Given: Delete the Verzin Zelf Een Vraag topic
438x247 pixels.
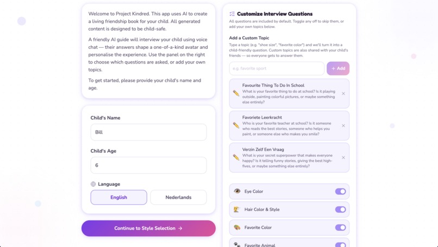Looking at the screenshot, I should [343, 157].
